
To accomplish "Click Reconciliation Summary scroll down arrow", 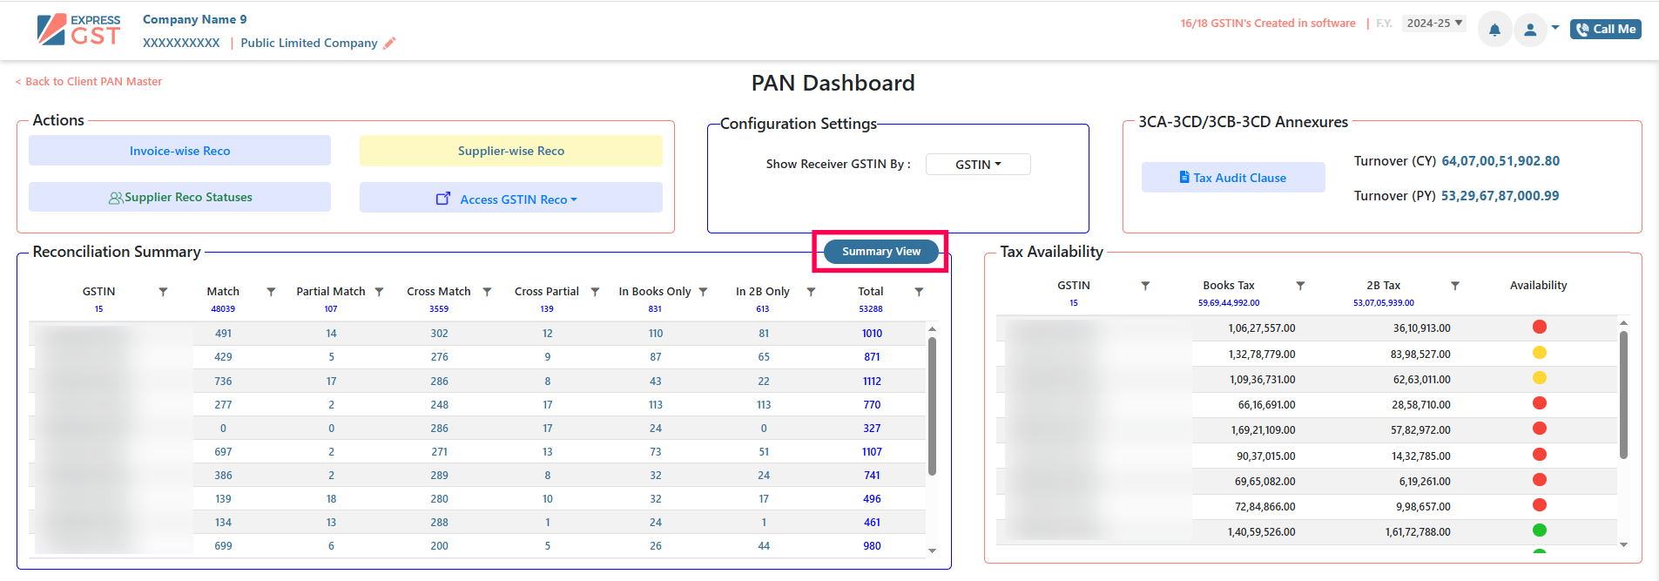I will pyautogui.click(x=932, y=551).
